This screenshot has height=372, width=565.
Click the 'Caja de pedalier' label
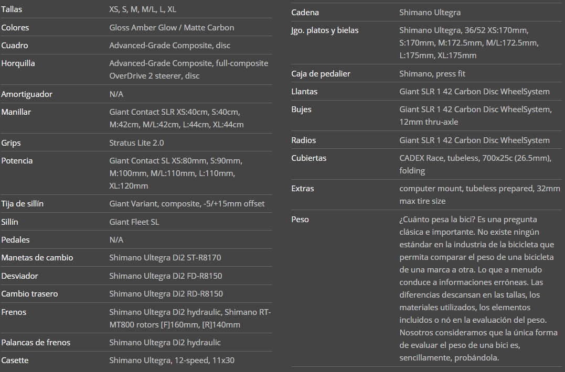click(321, 74)
